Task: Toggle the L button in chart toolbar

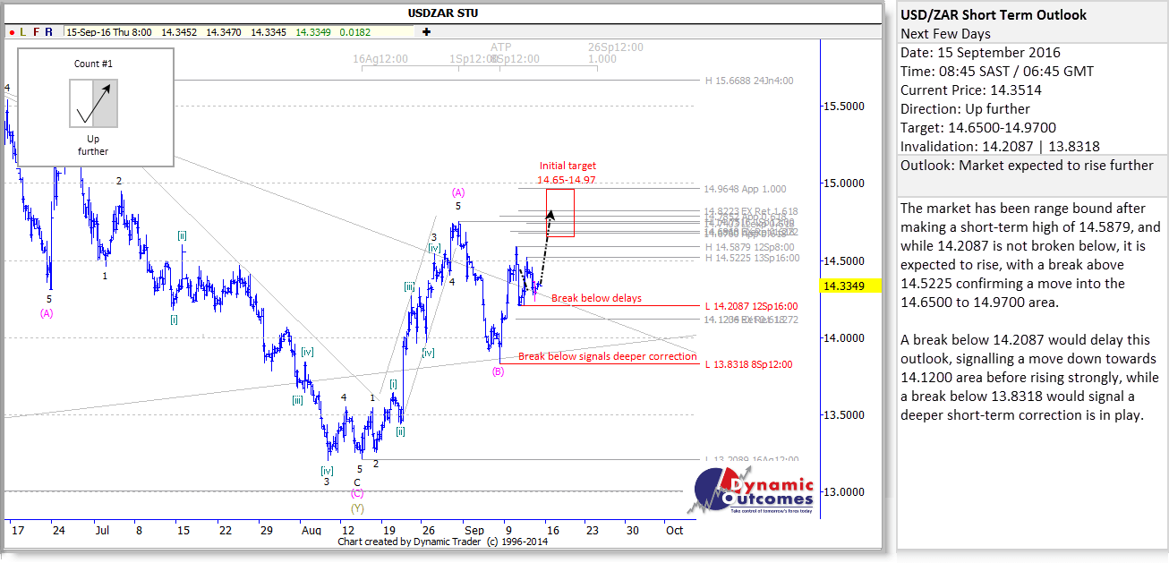Action: pos(24,32)
